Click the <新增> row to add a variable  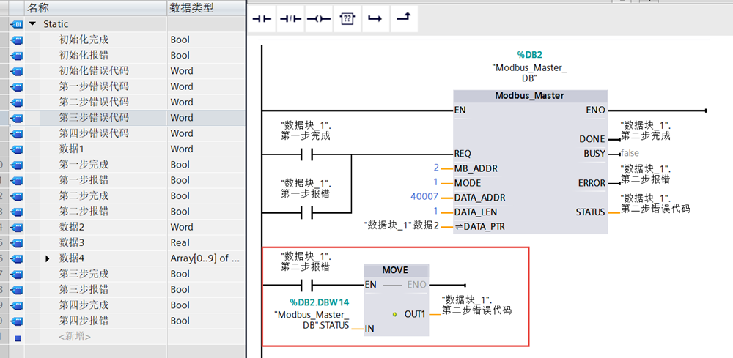[75, 336]
